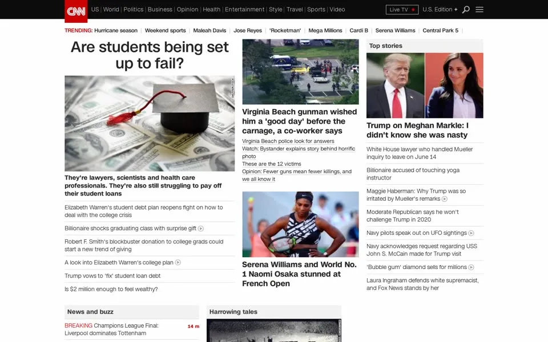Go to the US section
The image size is (548, 342).
(95, 10)
